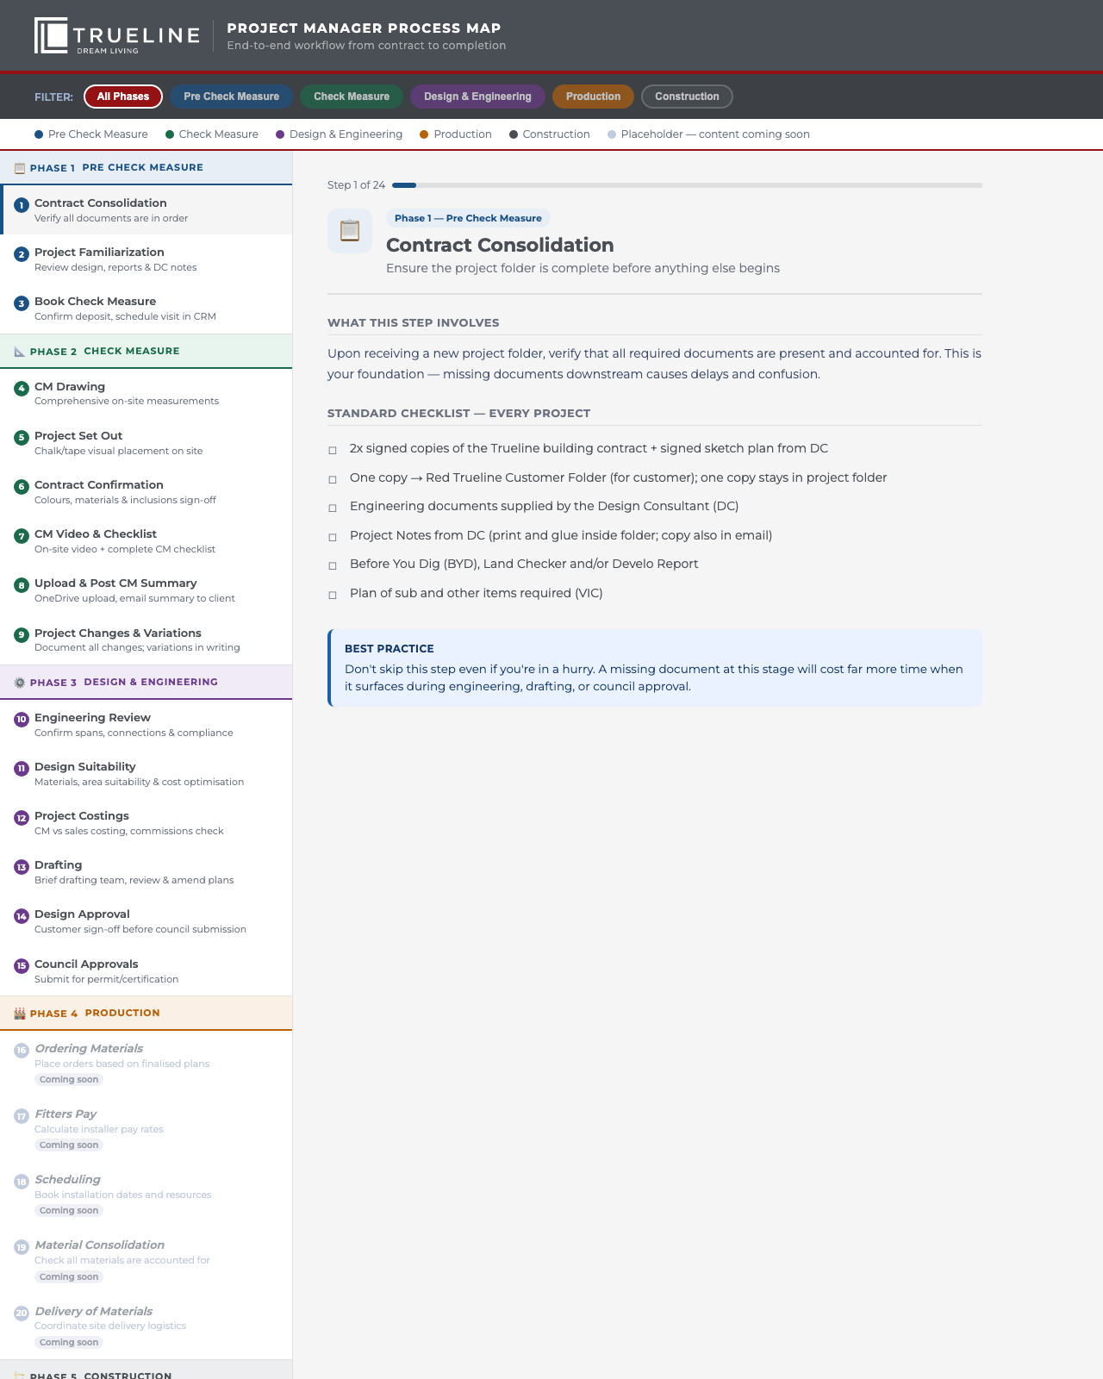Click step number 8 badge
Viewport: 1103px width, 1379px height.
click(22, 585)
